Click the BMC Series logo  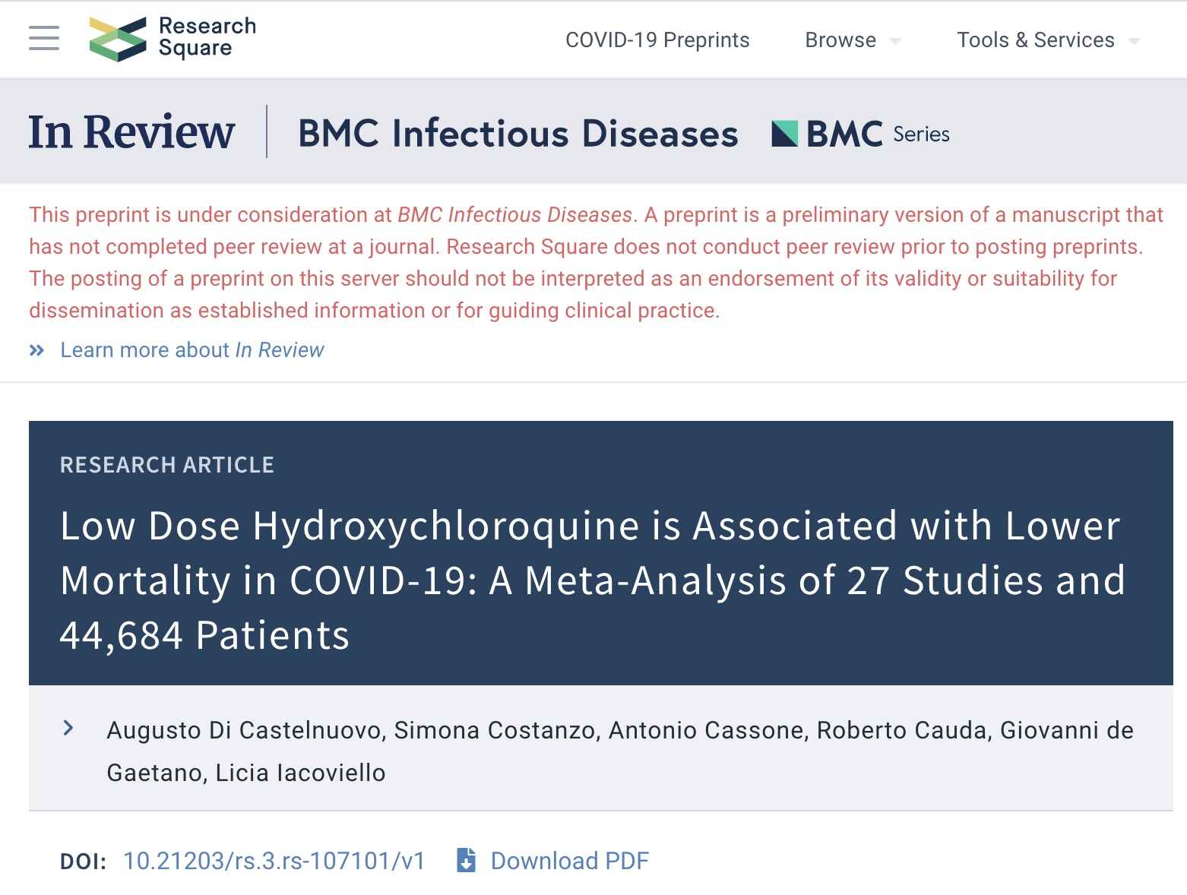coord(860,134)
